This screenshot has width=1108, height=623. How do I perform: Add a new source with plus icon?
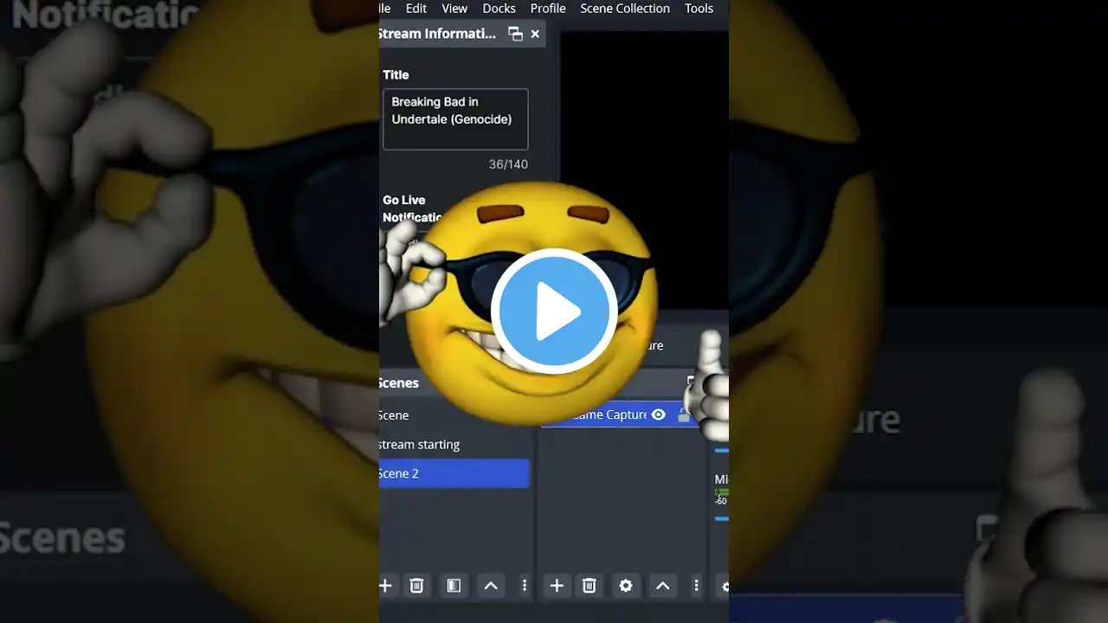(x=557, y=586)
